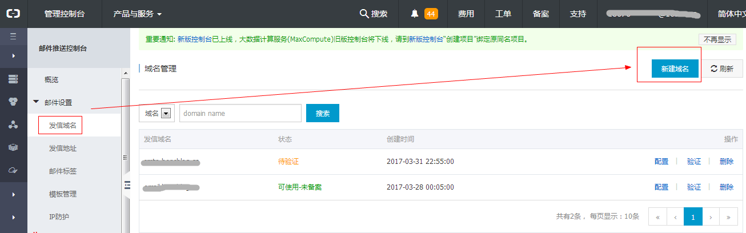Viewport: 746px width, 233px height.
Task: Select 发信地址 in the sidebar
Action: [x=63, y=148]
